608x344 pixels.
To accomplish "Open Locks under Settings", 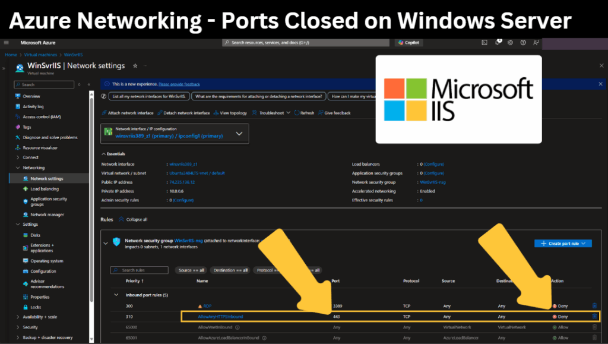I will pyautogui.click(x=36, y=307).
